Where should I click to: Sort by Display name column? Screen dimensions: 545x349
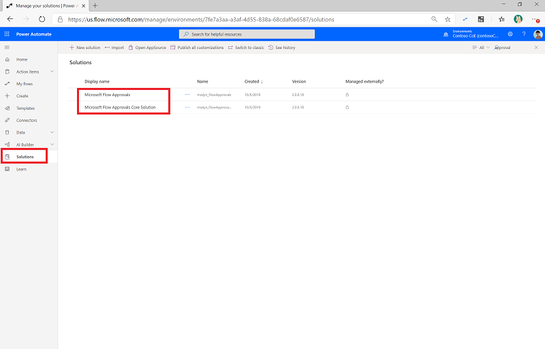pyautogui.click(x=97, y=81)
